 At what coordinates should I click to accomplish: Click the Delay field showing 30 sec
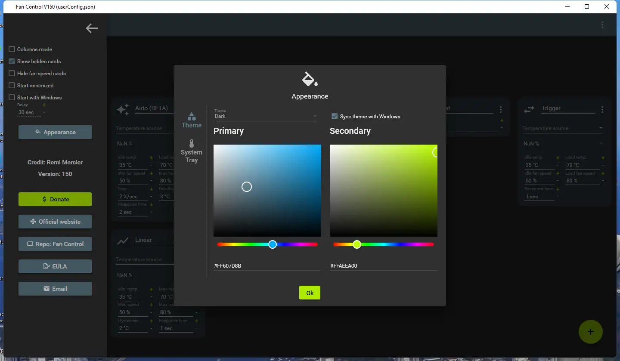(x=29, y=112)
